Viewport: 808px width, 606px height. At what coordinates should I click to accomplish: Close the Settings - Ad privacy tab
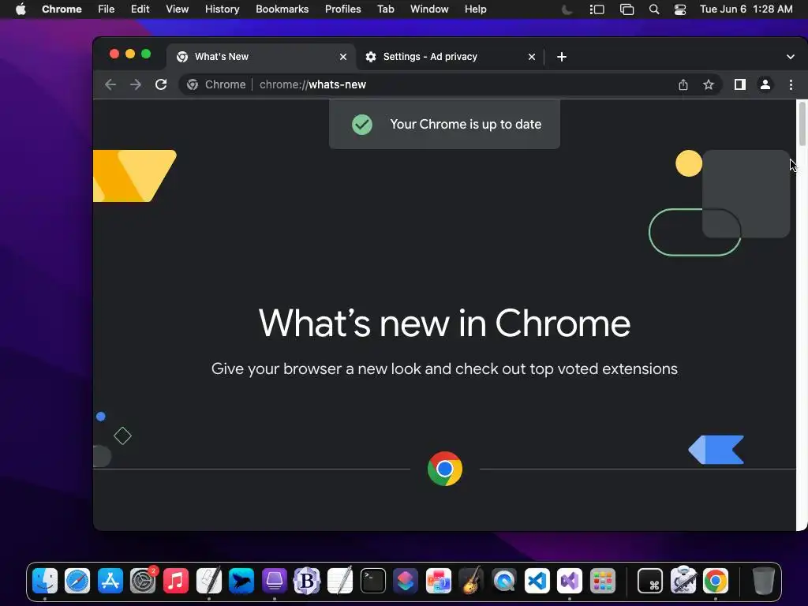pos(532,57)
